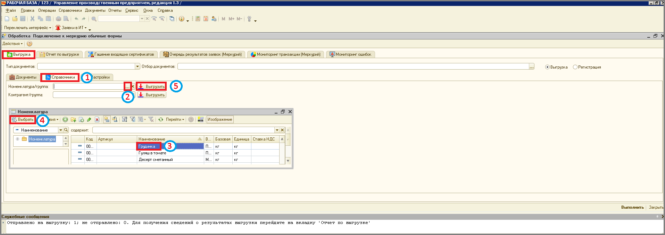This screenshot has height=235, width=665.
Task: Open the Справочники menu in menu bar
Action: (70, 10)
